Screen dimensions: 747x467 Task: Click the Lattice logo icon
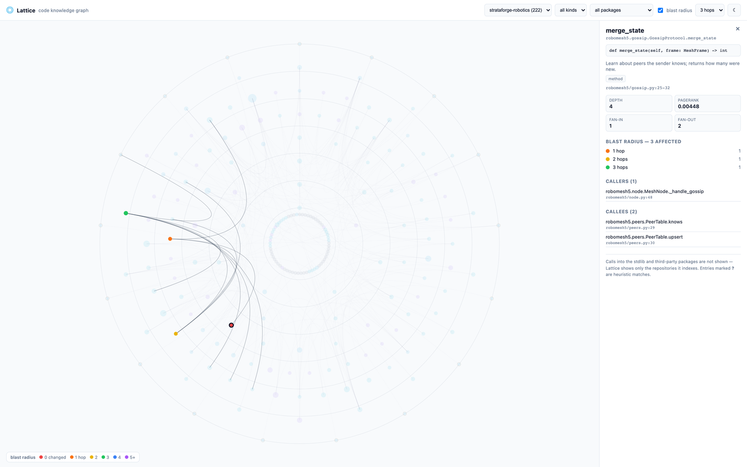[10, 10]
